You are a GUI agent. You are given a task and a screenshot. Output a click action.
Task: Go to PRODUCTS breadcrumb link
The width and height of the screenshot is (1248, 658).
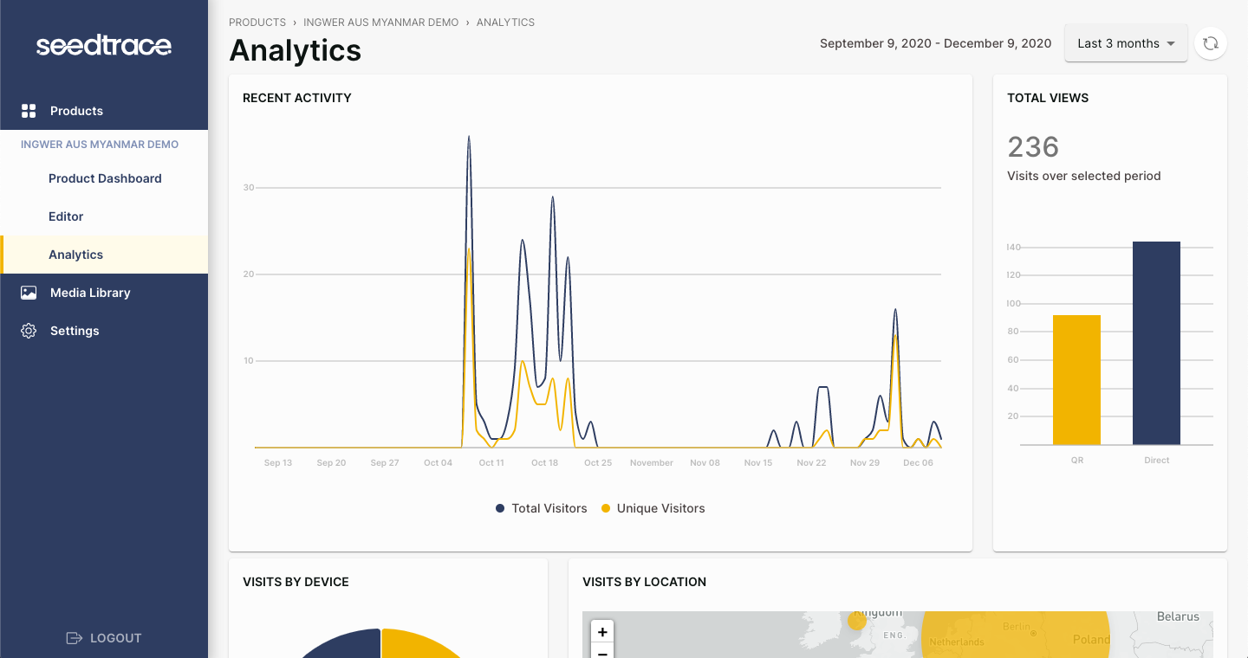[x=257, y=23]
